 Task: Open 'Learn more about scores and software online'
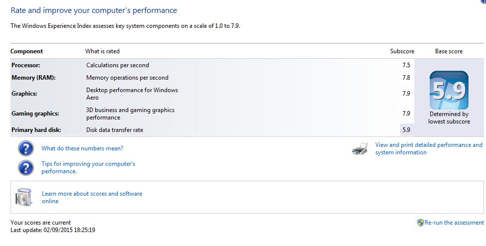[x=92, y=197]
